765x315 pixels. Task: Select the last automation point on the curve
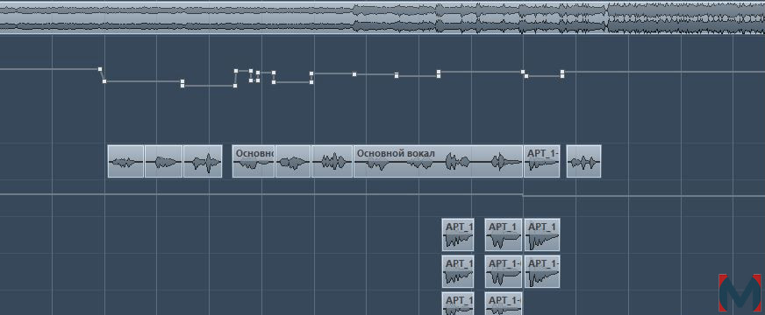point(562,72)
